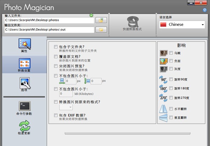Image resolution: width=210 pixels, height=146 pixels.
Task: Check the 负面 negative effect box
Action: tap(171, 61)
